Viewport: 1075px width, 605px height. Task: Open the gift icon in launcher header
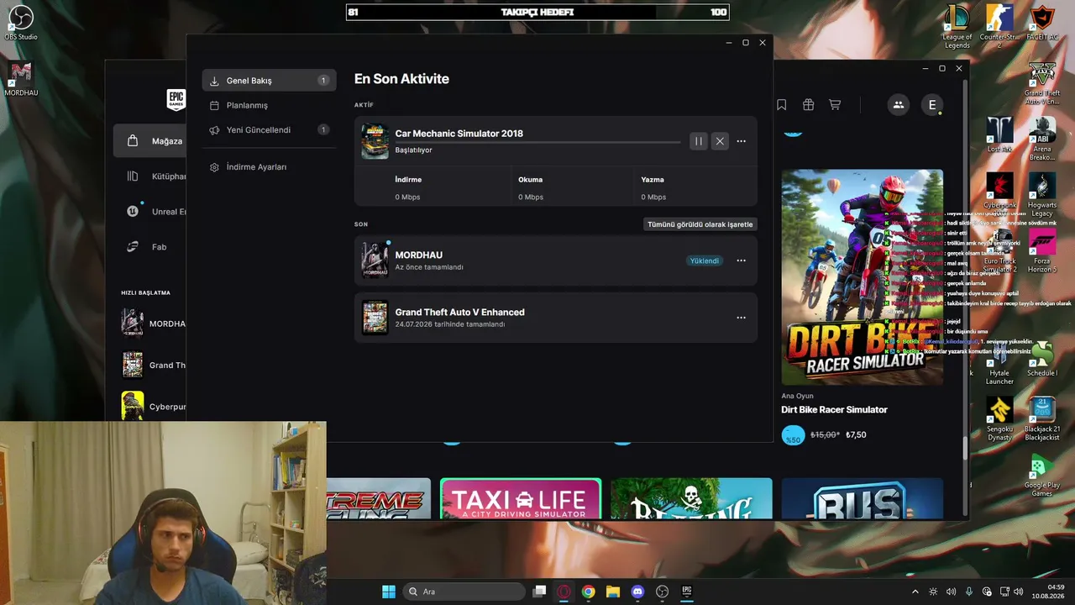click(x=808, y=105)
